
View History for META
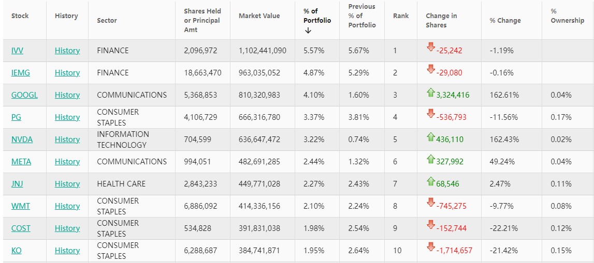pos(67,162)
